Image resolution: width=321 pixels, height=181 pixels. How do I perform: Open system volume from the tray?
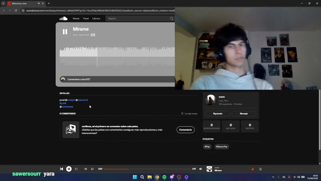pyautogui.click(x=298, y=177)
